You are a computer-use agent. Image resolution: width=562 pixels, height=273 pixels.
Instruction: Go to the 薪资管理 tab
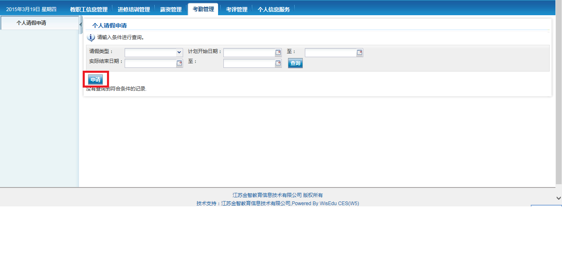click(x=171, y=9)
